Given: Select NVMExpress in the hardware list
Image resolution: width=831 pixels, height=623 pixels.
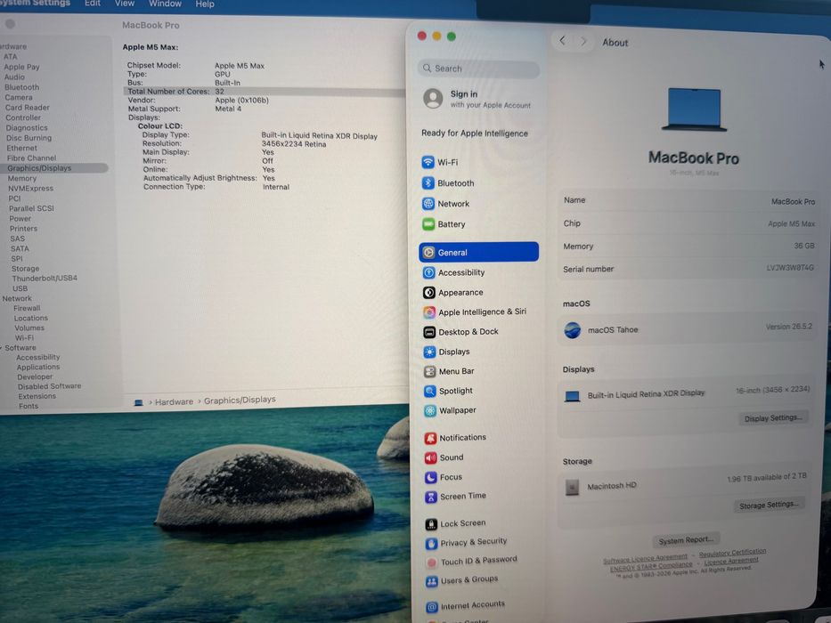Looking at the screenshot, I should pyautogui.click(x=31, y=189).
